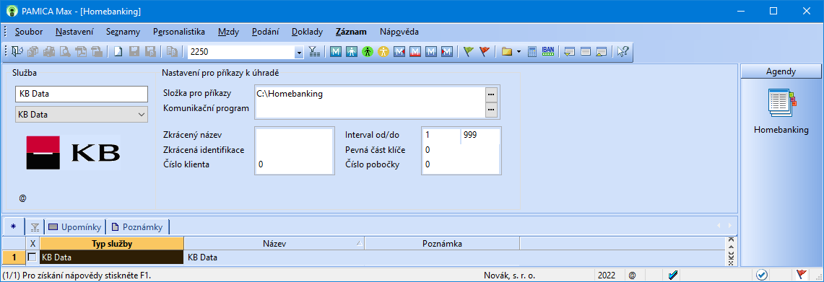
Task: Click the plain list panel toolbar icon
Action: [586, 51]
